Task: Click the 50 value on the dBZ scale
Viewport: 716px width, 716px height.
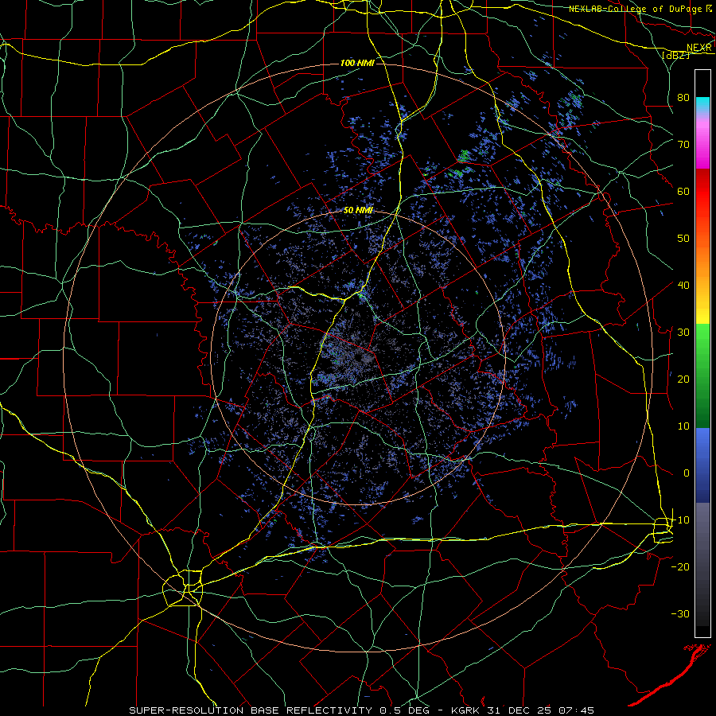Action: click(683, 239)
